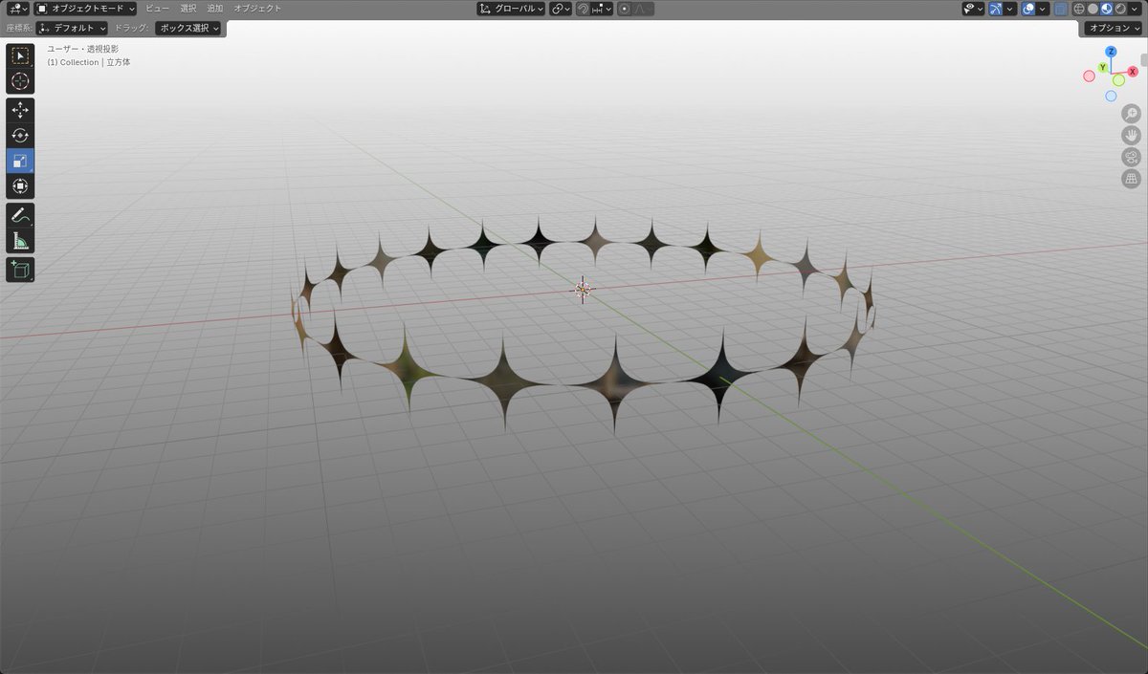
Task: Toggle X-ray mode
Action: coord(1061,9)
